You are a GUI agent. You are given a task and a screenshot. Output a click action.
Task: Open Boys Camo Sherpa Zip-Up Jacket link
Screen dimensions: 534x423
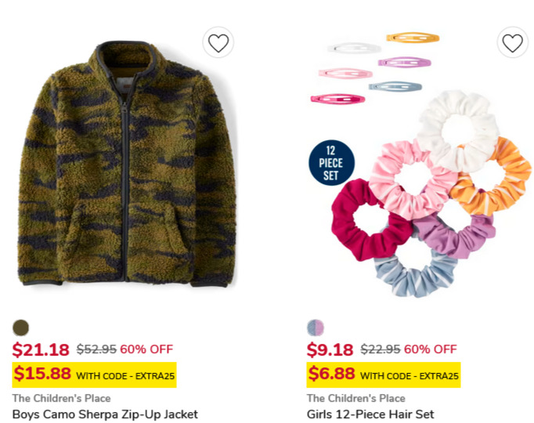pos(105,414)
